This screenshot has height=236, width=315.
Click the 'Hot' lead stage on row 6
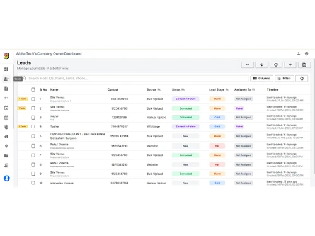[217, 146]
